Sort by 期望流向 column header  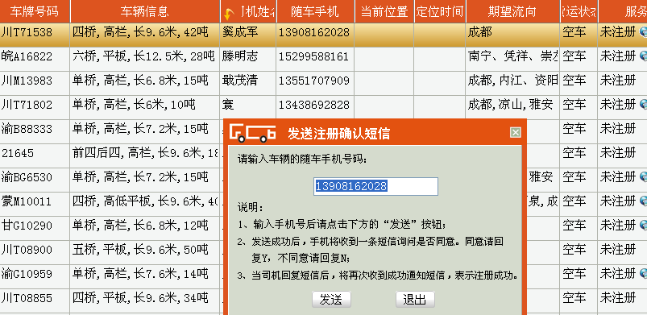[x=512, y=11]
